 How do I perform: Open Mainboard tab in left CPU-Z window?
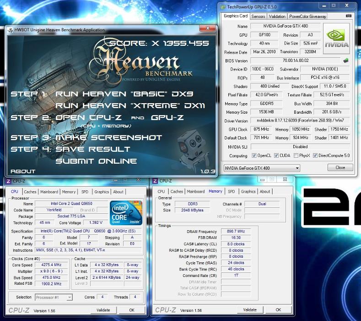[49, 192]
